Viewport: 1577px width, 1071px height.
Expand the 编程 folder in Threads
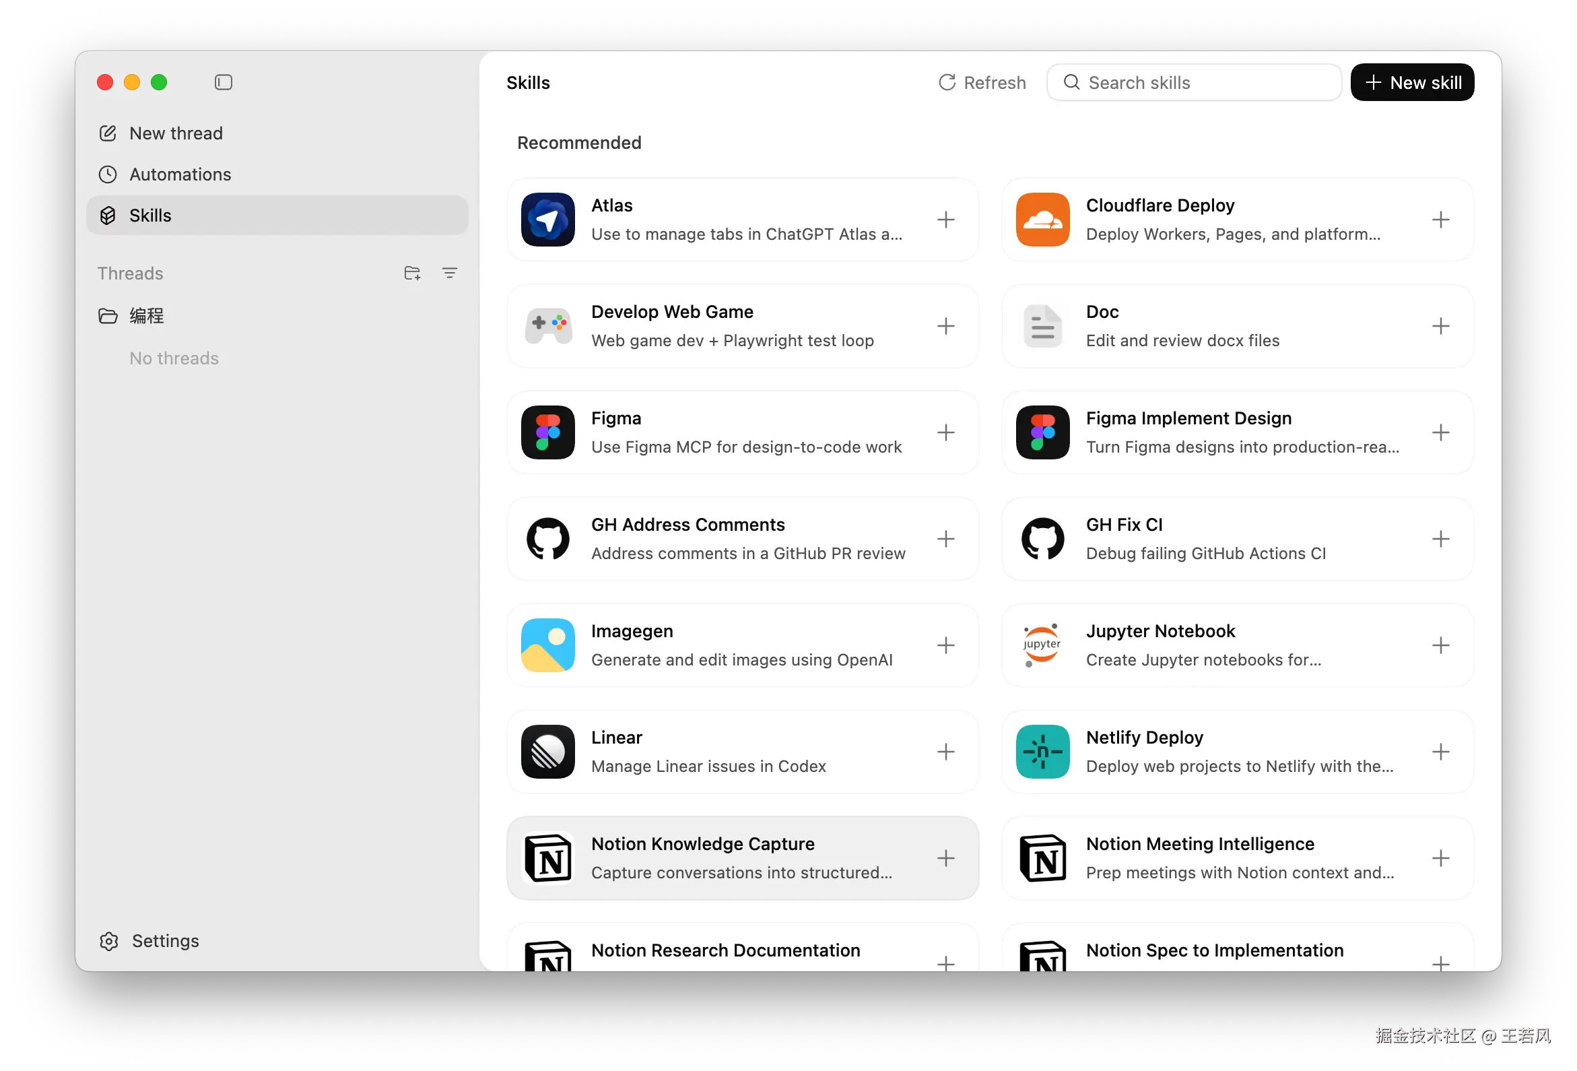point(147,316)
